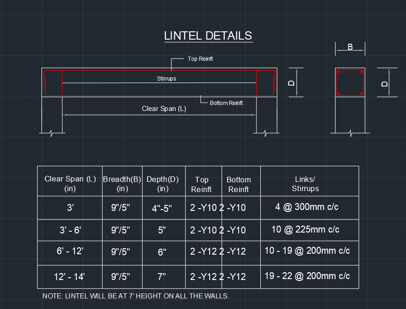Select the 10 @ 225mm c/c cell

pos(309,230)
